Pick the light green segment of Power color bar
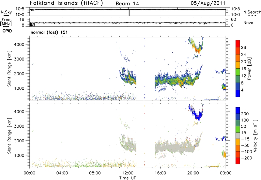The width and height of the screenshot is (261, 180). (x=238, y=72)
